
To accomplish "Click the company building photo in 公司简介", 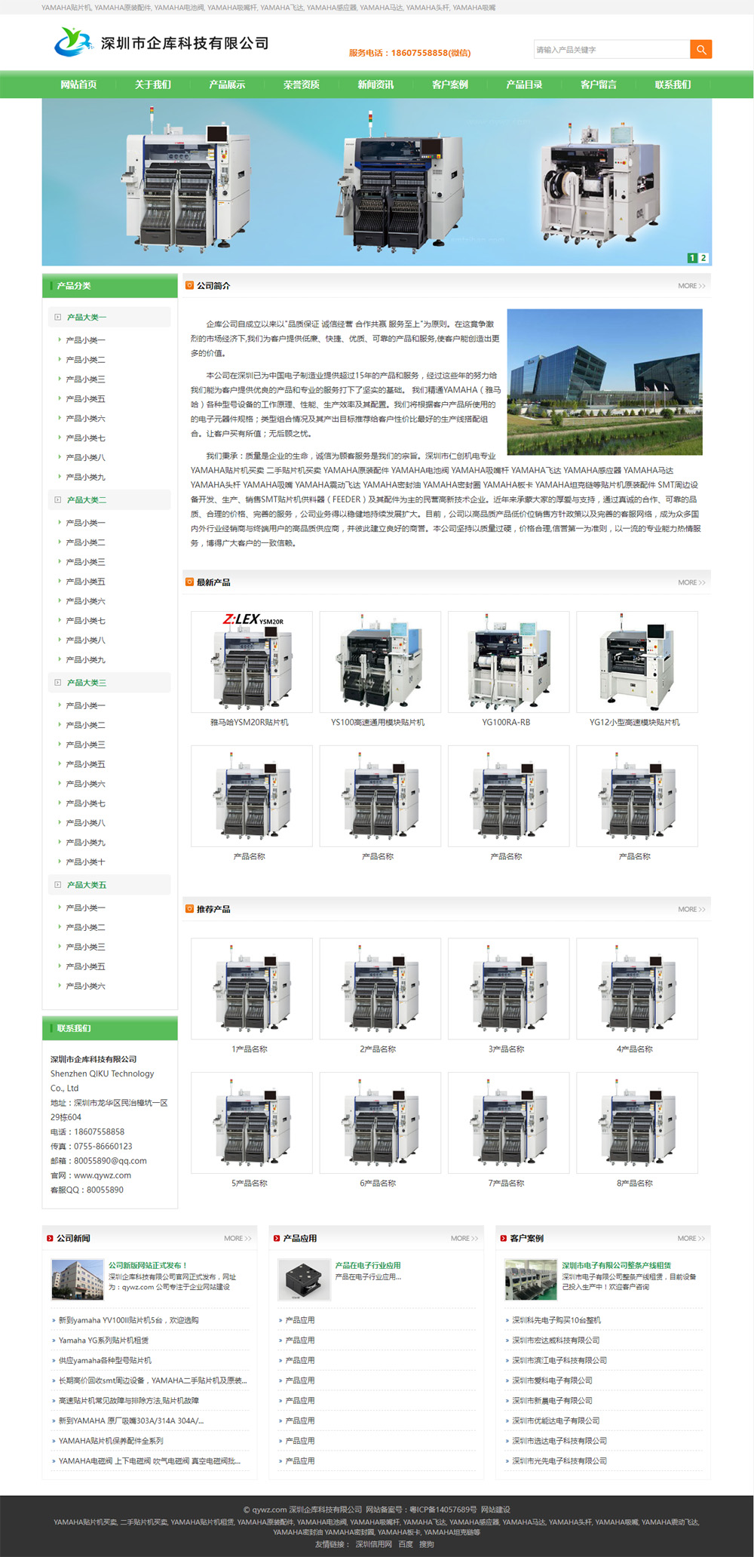I will pos(605,382).
